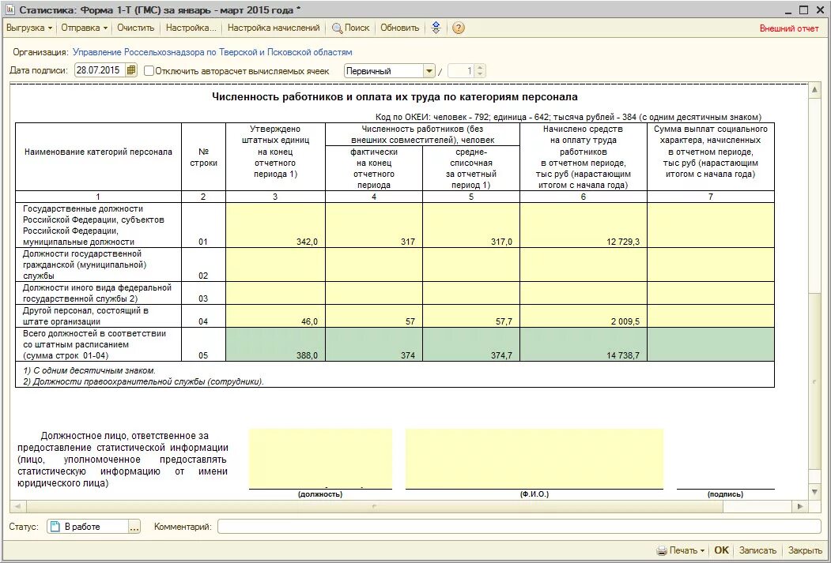The image size is (831, 563).
Task: Click the 'Государственные должности Российской Федерации' row label
Action: pos(98,225)
